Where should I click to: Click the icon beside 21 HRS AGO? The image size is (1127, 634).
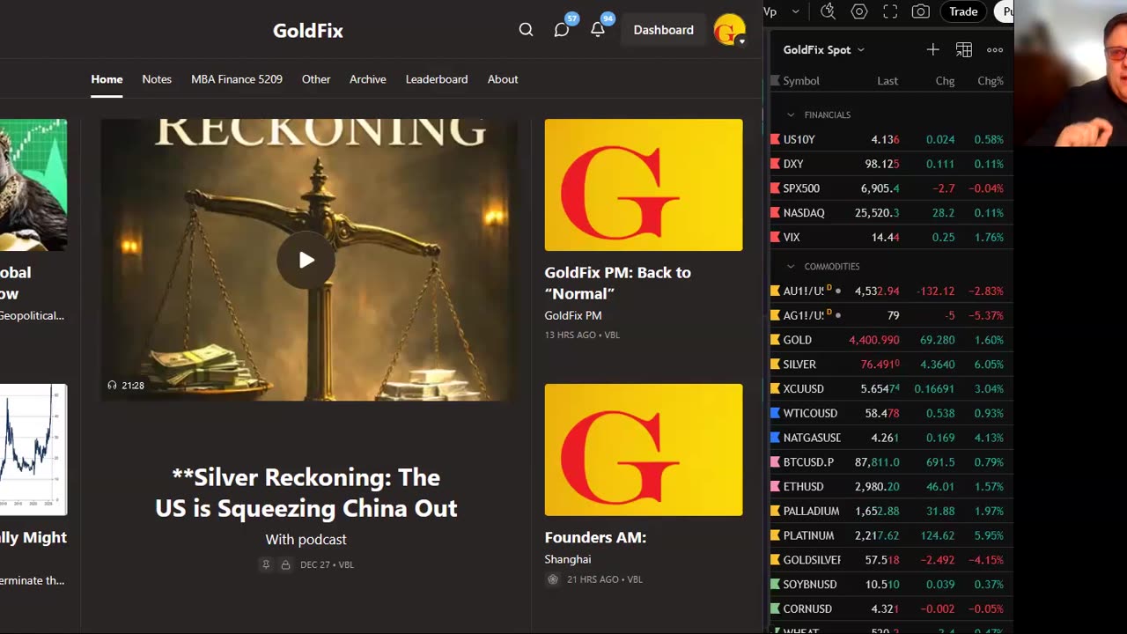click(x=553, y=579)
